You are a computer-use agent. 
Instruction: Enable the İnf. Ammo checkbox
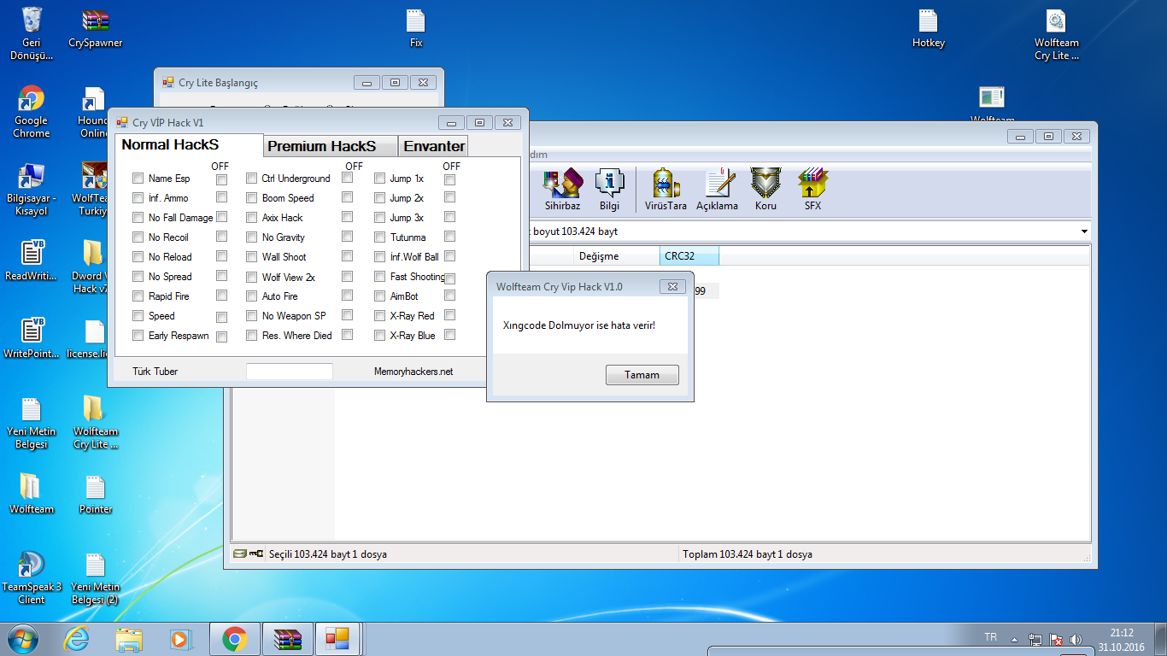pos(138,198)
